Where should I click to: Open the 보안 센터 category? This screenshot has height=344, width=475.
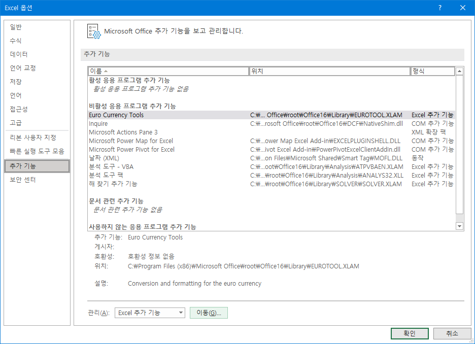click(37, 180)
